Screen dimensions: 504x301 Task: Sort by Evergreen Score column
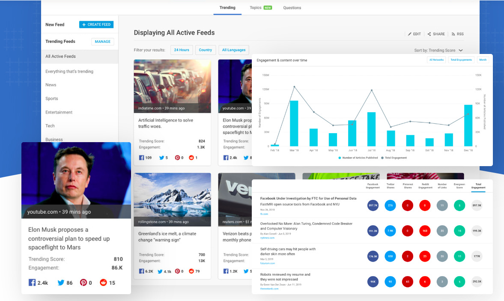[x=459, y=186]
